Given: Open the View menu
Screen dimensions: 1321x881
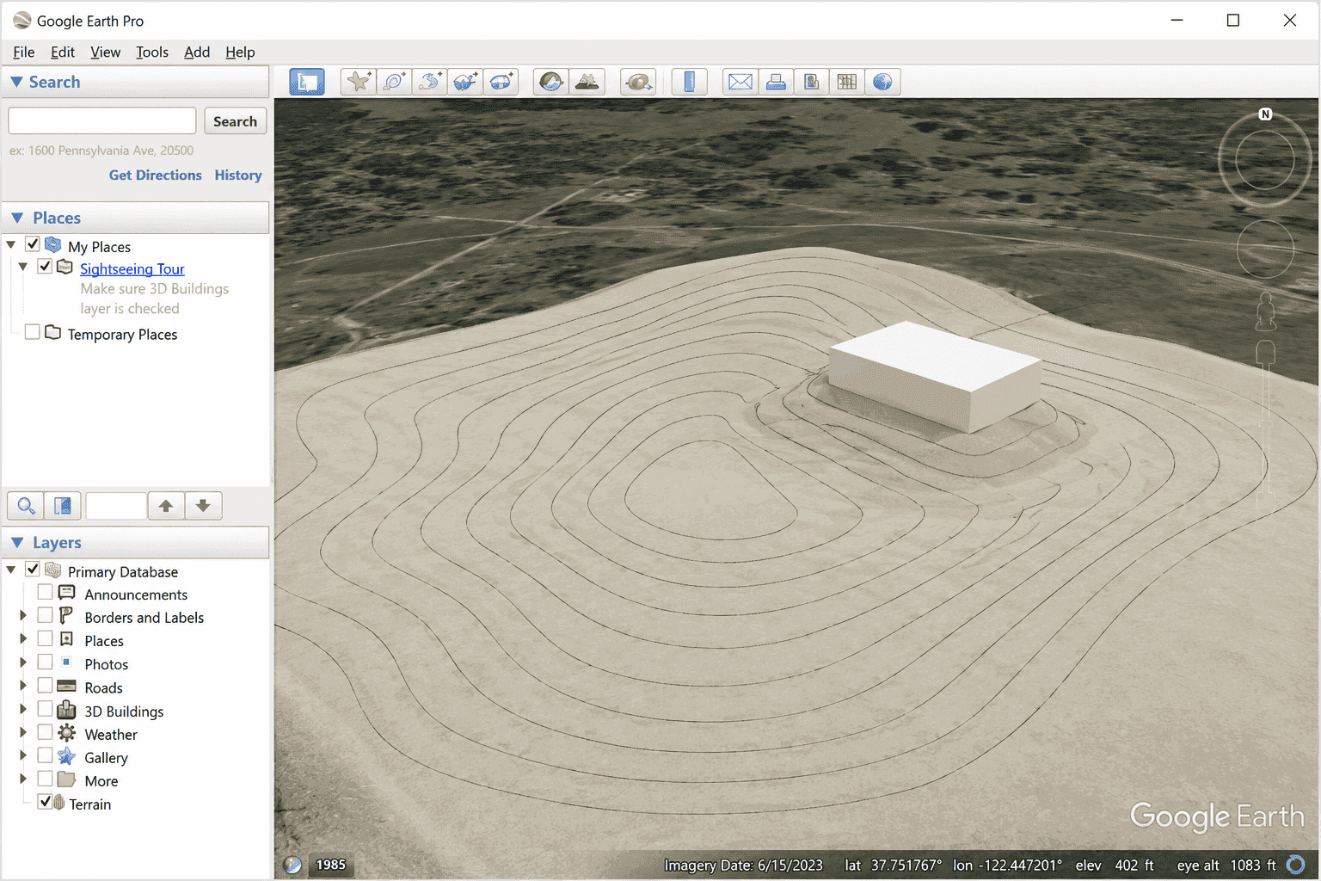Looking at the screenshot, I should [x=106, y=52].
